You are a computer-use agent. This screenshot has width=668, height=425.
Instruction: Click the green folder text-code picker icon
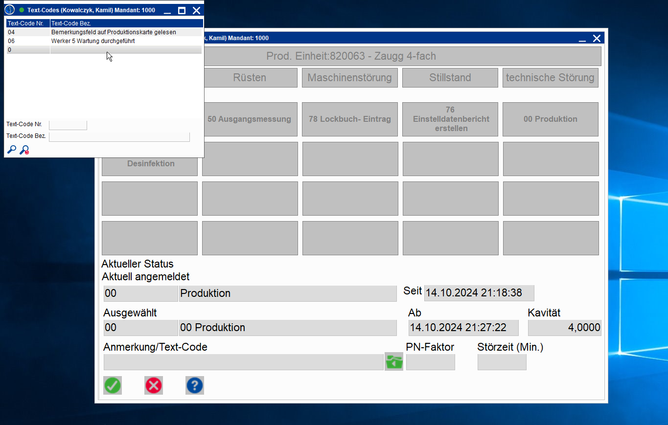click(393, 362)
